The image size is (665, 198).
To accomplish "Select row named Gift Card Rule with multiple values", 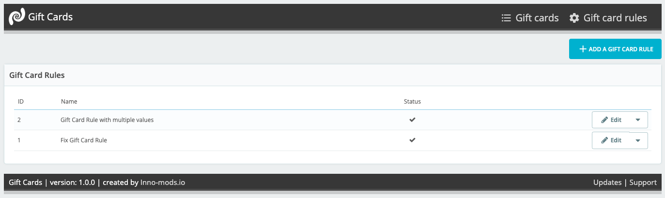I will pos(107,120).
